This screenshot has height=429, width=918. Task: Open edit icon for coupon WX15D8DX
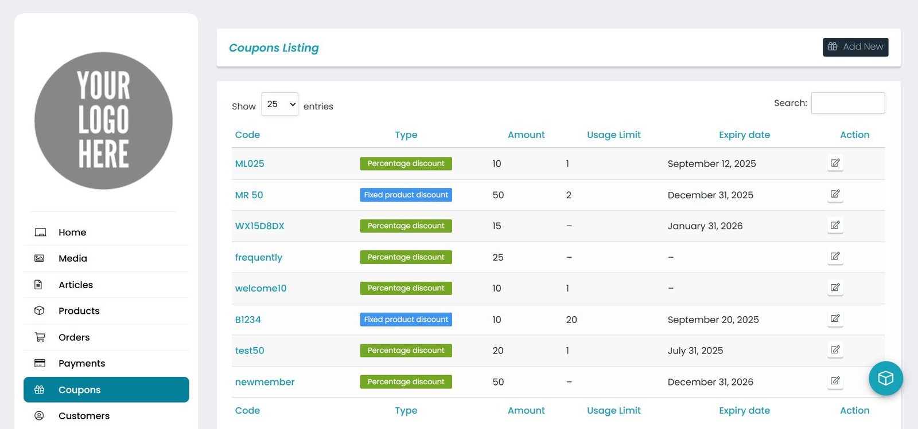pos(835,226)
